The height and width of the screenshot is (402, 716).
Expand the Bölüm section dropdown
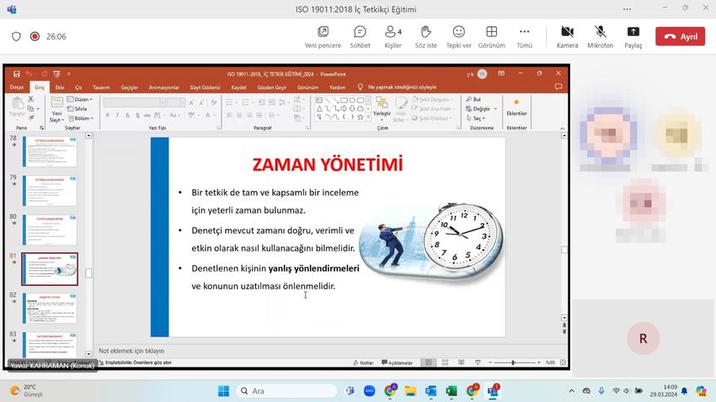pyautogui.click(x=80, y=118)
